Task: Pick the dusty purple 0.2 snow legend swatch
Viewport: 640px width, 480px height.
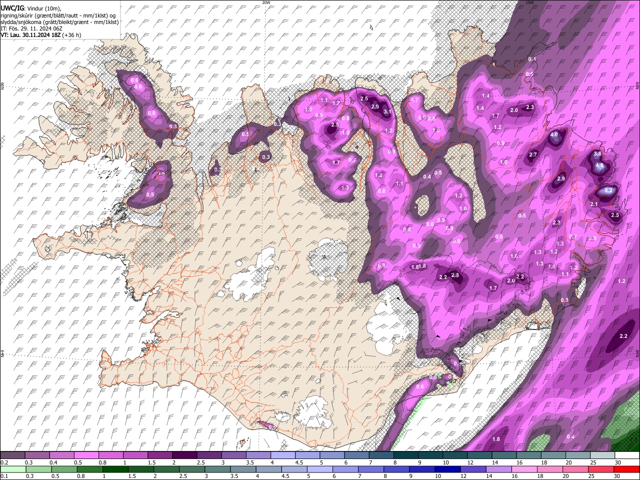Action: click(12, 455)
